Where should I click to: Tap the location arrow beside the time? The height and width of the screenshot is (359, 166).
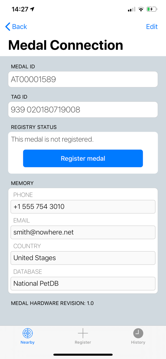click(32, 9)
